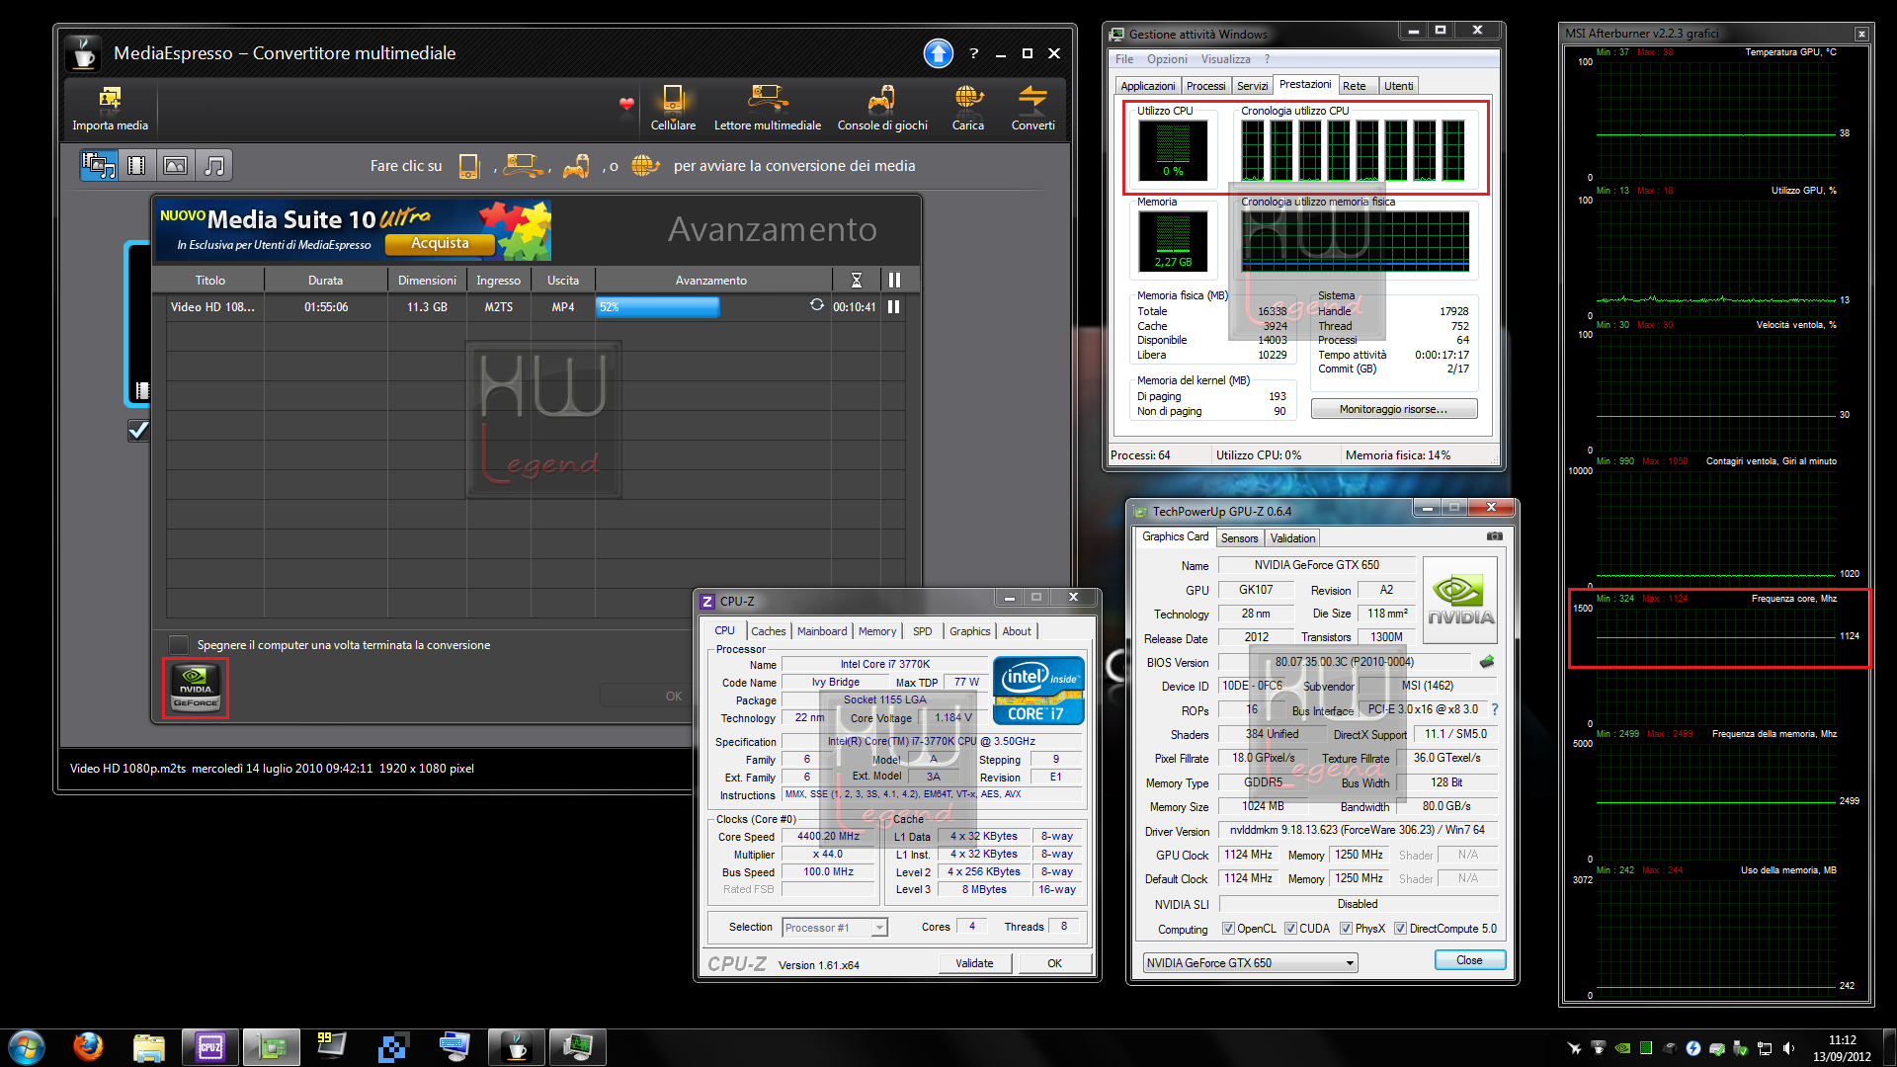Filter by music note icon
This screenshot has width=1897, height=1067.
click(x=213, y=165)
